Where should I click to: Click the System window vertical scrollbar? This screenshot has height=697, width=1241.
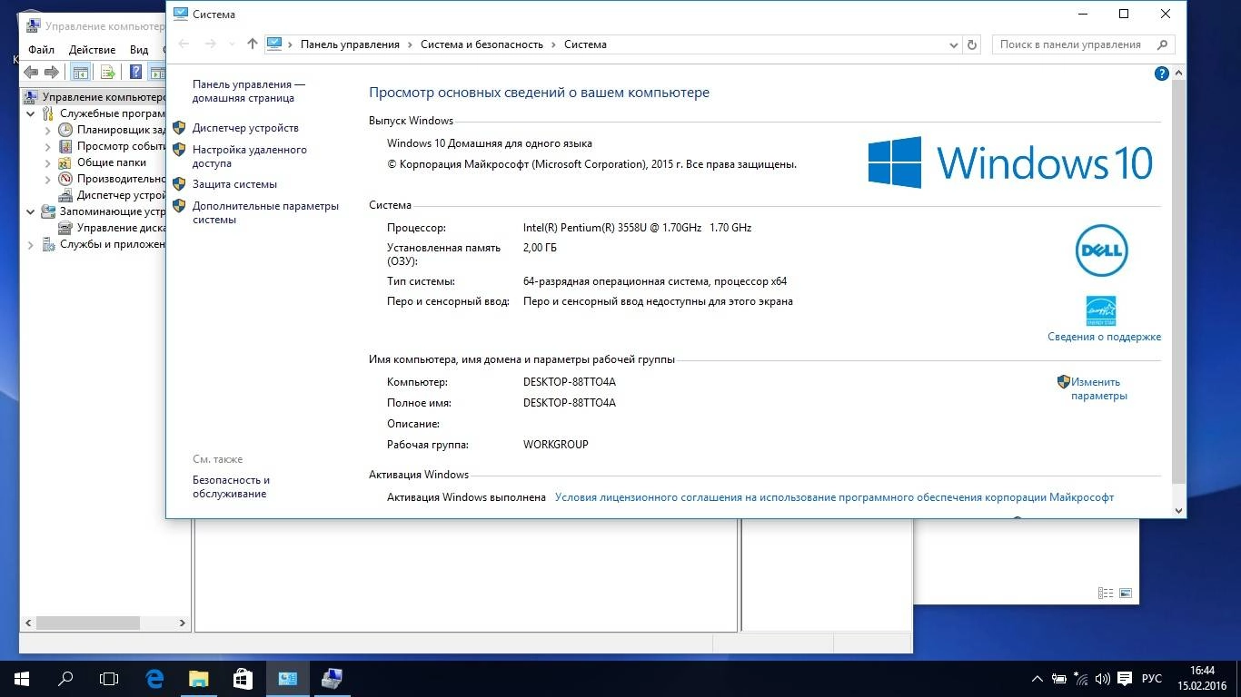[1178, 281]
